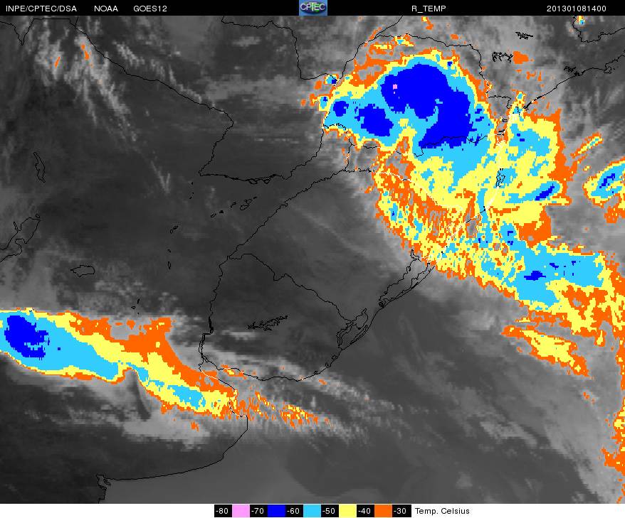Viewport: 625px width, 518px height.
Task: Click the 201301081400 timestamp
Action: point(577,9)
